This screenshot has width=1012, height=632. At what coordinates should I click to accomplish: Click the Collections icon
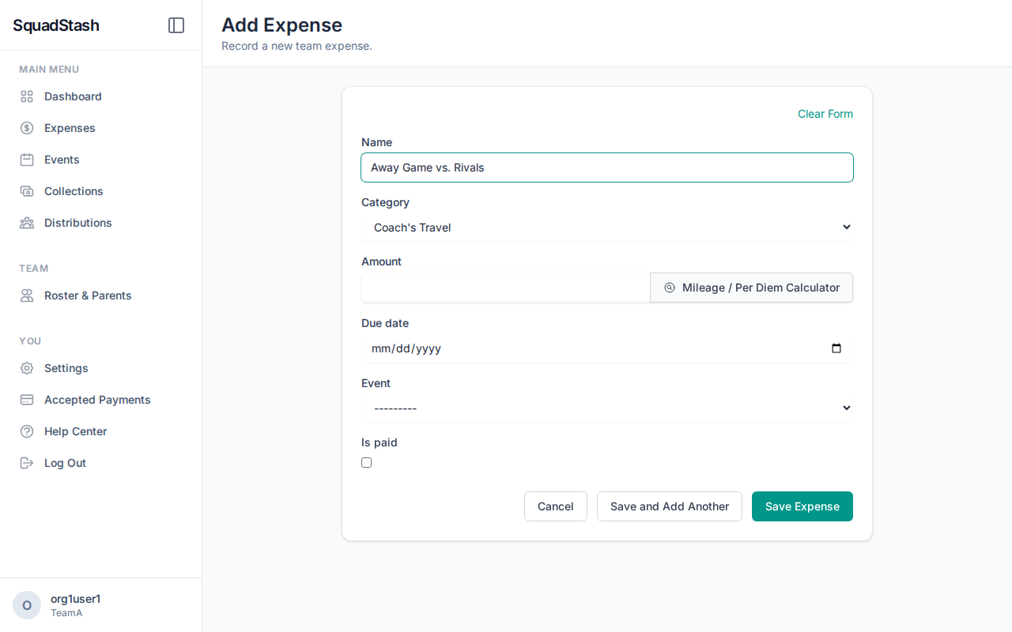(x=26, y=190)
